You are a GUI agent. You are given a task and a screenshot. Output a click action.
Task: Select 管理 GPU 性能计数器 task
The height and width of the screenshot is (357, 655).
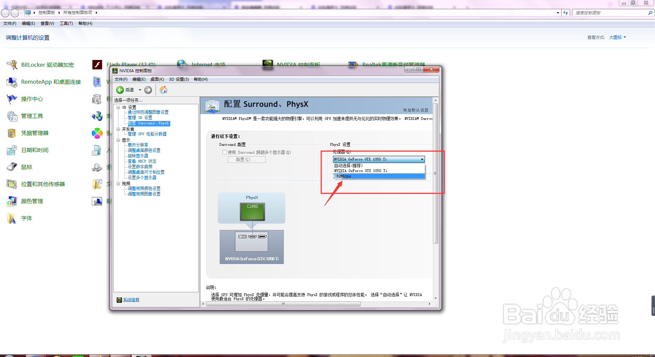point(147,134)
